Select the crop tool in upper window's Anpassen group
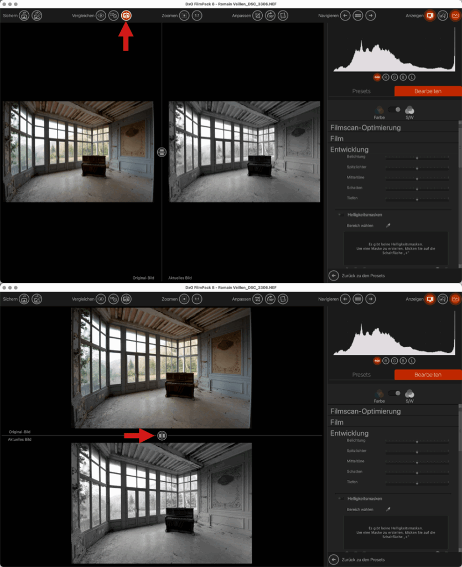This screenshot has height=567, width=462. pyautogui.click(x=257, y=16)
